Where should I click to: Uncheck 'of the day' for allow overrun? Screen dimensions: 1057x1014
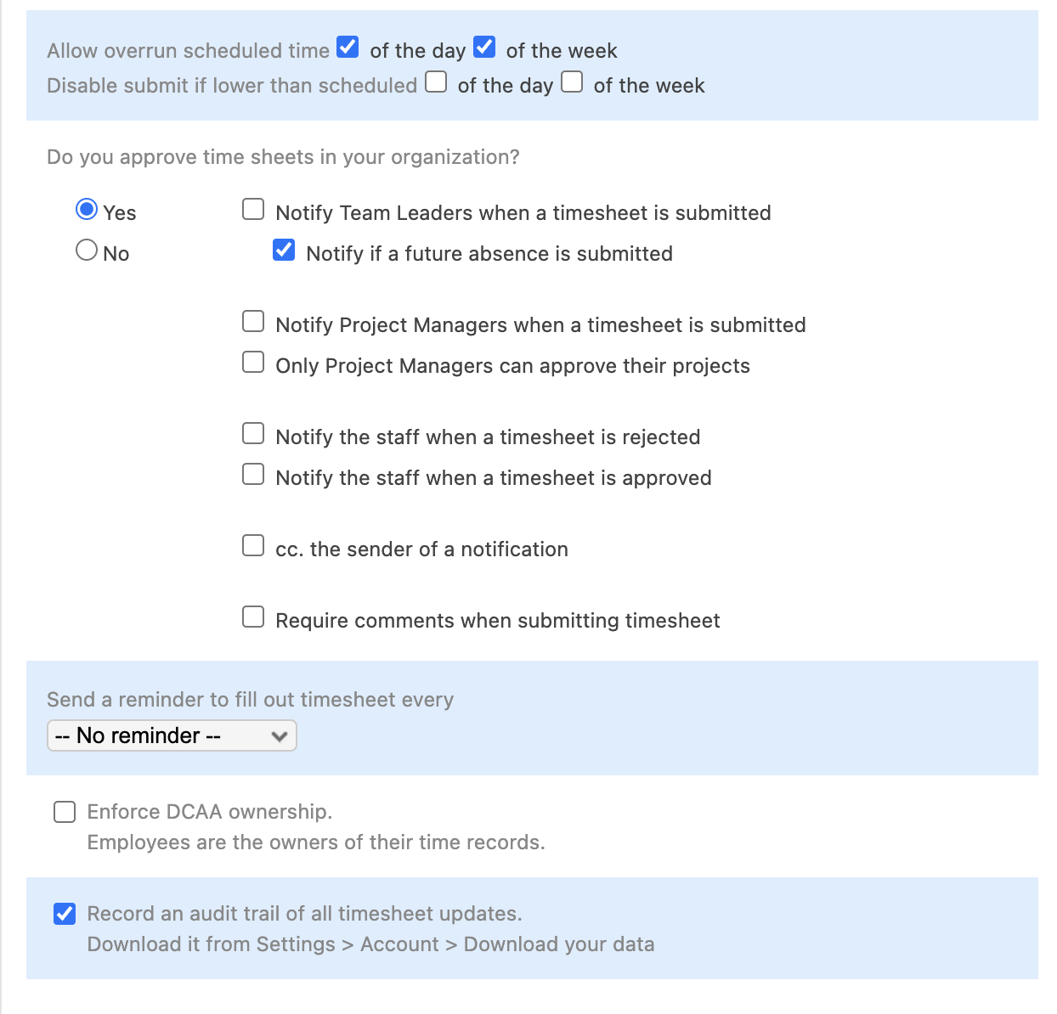[x=348, y=48]
